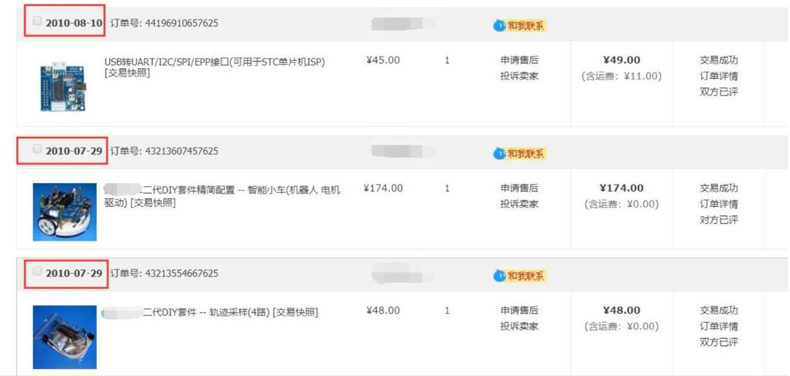This screenshot has width=790, height=376.
Task: Click 投诉卖家 for the ¥174.00 smart car
Action: click(x=519, y=204)
